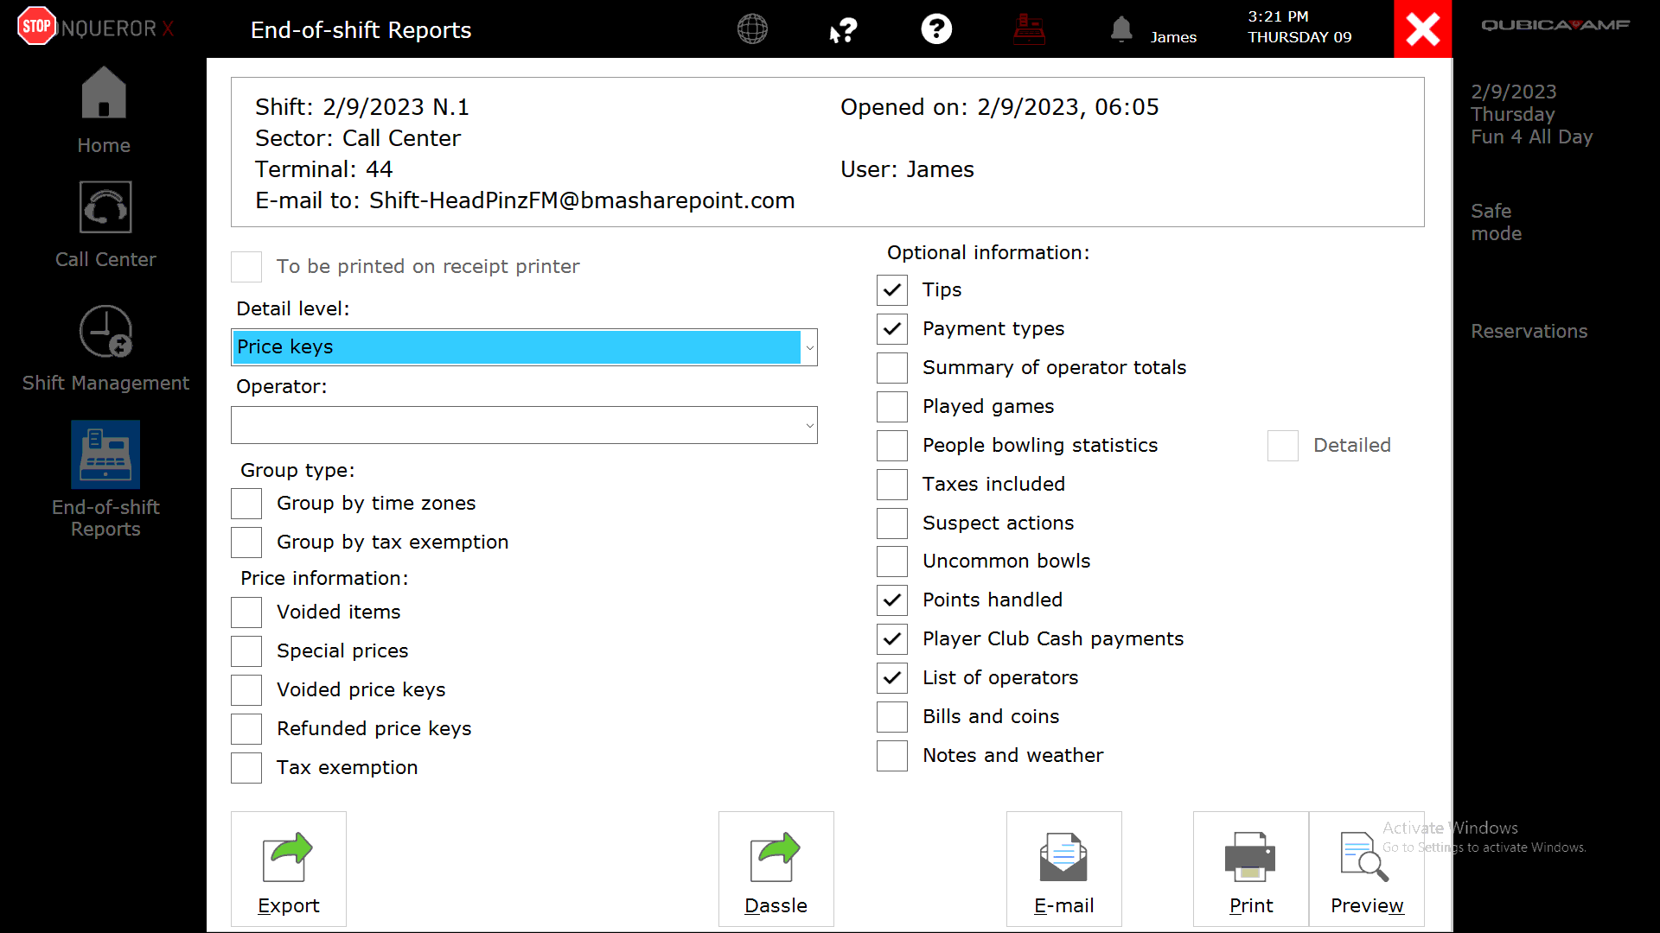Check Played games option
Screen dimensions: 1660x933
(892, 407)
